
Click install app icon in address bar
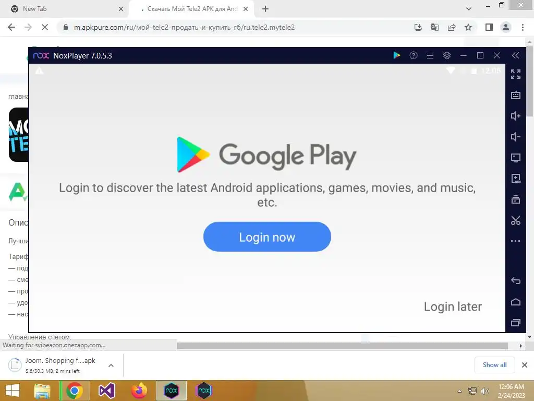coord(418,27)
